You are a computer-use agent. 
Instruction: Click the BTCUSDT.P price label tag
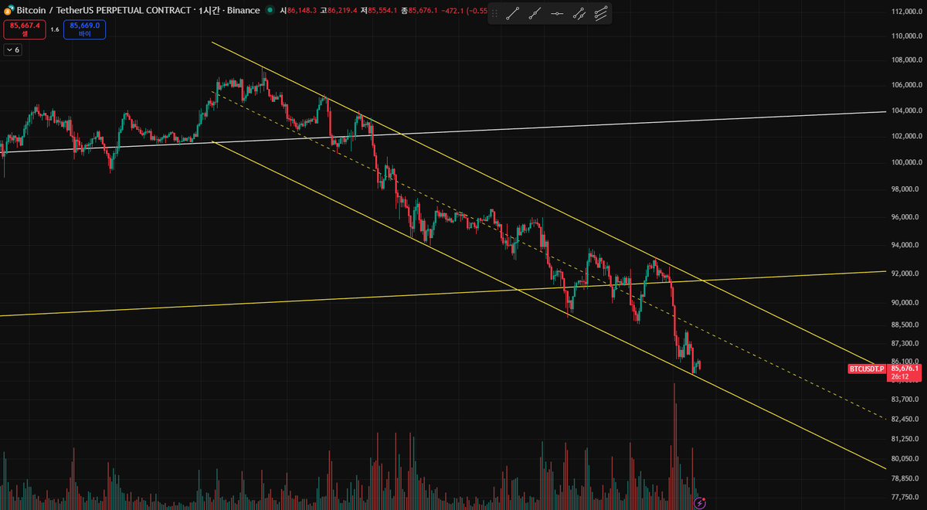coord(866,369)
